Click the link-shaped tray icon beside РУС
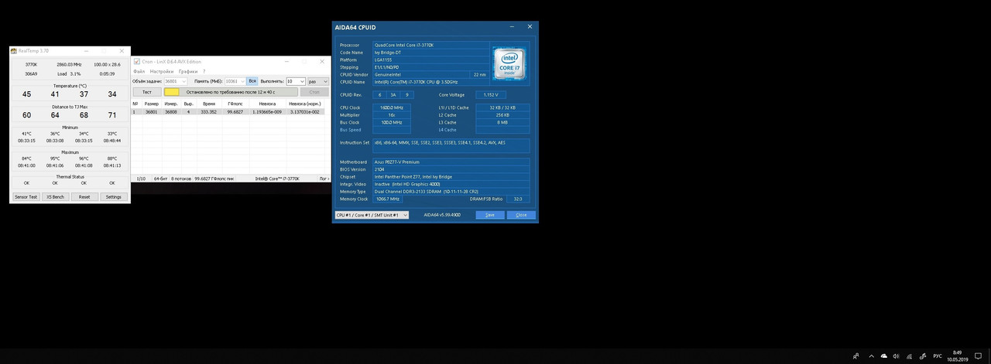Image resolution: width=991 pixels, height=364 pixels. tap(923, 355)
